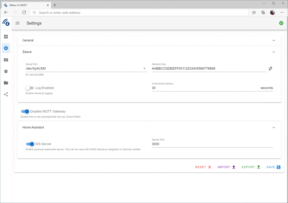Click the EXPORT button
Image resolution: width=288 pixels, height=203 pixels.
pyautogui.click(x=251, y=167)
